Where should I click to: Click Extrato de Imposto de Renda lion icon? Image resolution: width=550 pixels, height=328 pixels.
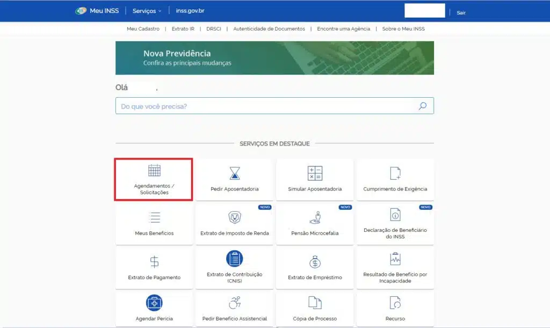(234, 217)
